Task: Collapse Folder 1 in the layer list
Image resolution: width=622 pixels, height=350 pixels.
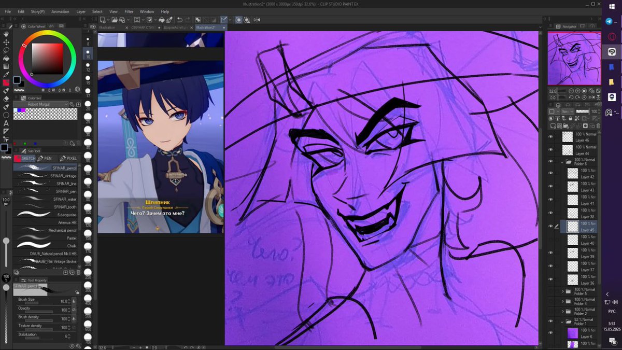Action: point(562,321)
